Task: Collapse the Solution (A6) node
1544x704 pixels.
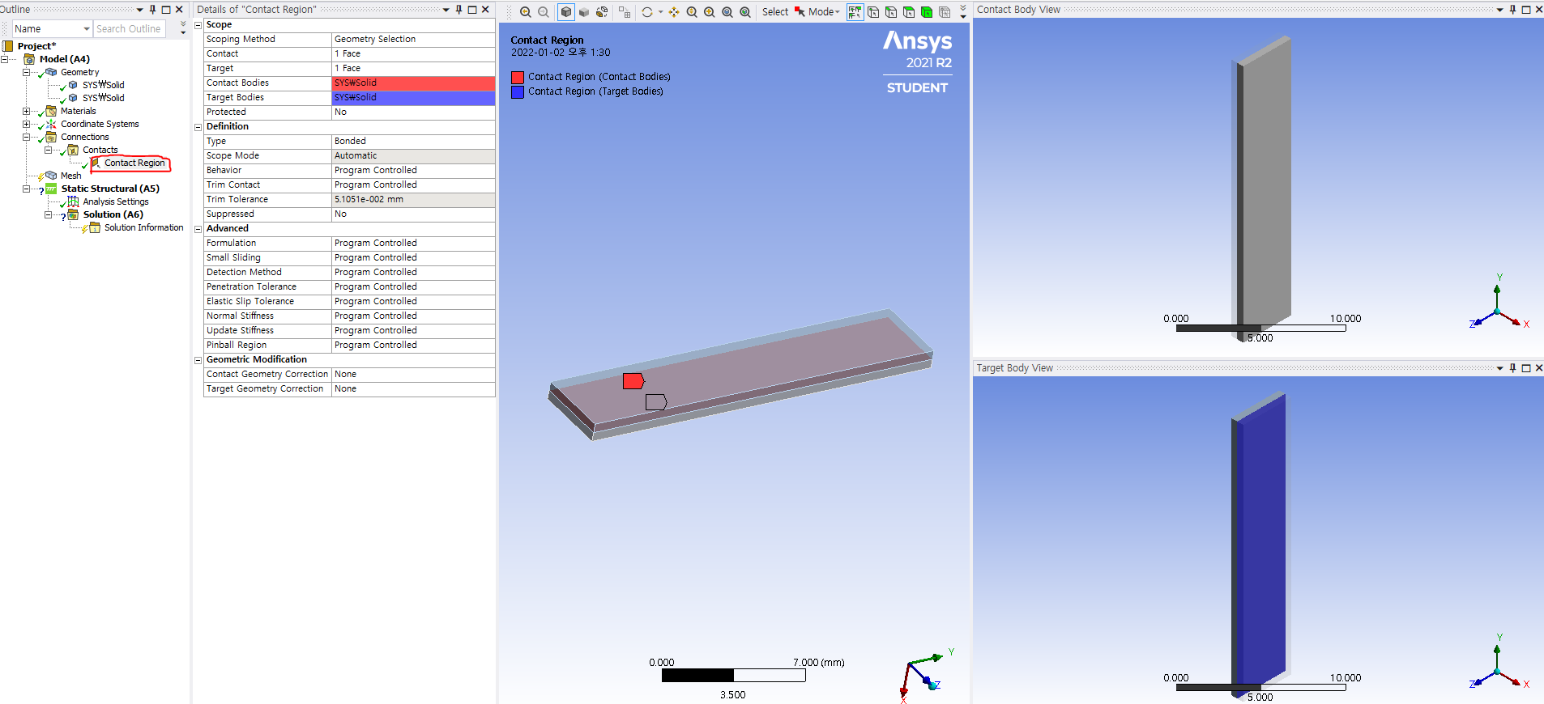Action: point(48,214)
